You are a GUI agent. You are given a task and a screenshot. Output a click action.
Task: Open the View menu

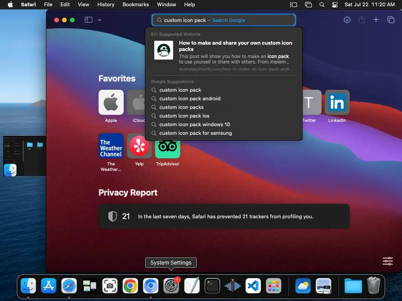[x=83, y=4]
